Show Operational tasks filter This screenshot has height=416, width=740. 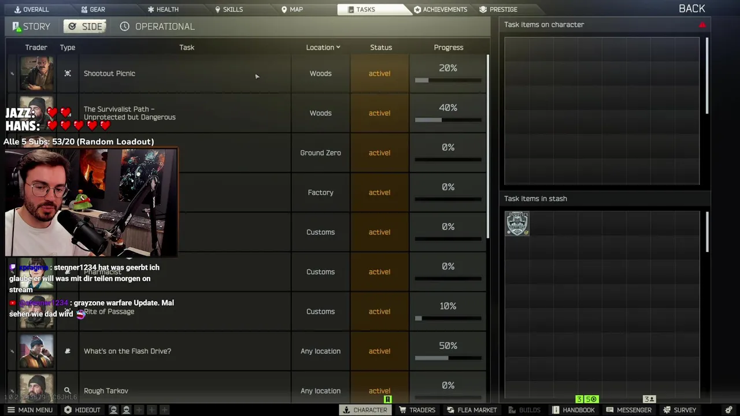pyautogui.click(x=157, y=27)
